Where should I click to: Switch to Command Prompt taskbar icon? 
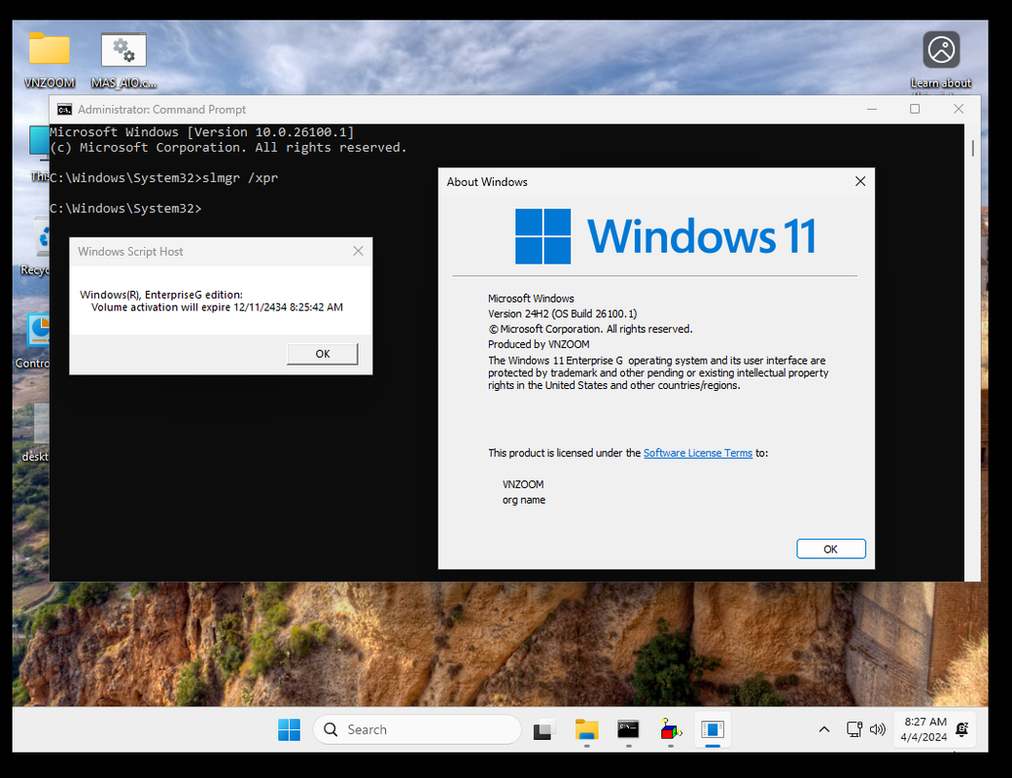628,729
